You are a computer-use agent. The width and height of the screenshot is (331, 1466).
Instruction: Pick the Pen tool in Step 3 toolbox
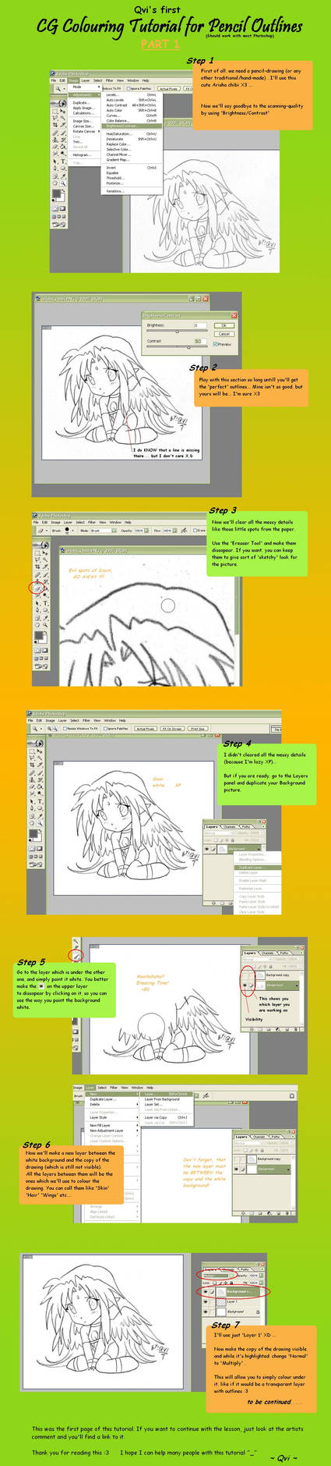click(x=37, y=609)
